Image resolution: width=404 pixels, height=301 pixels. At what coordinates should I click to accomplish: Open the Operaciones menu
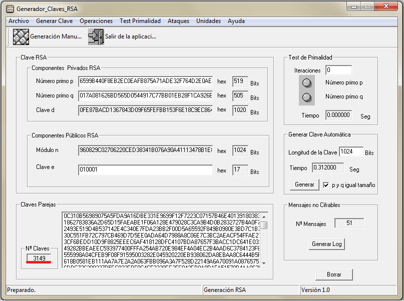pyautogui.click(x=96, y=21)
